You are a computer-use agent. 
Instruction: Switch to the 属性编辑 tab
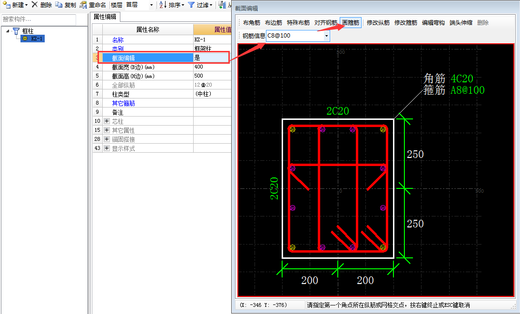pyautogui.click(x=105, y=17)
